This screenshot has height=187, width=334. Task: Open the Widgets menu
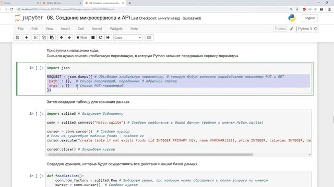pos(116,29)
